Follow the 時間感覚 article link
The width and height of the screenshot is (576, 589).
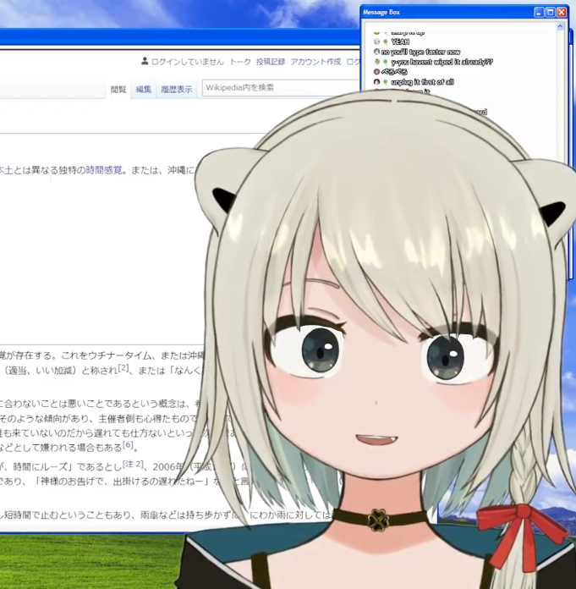[x=104, y=170]
